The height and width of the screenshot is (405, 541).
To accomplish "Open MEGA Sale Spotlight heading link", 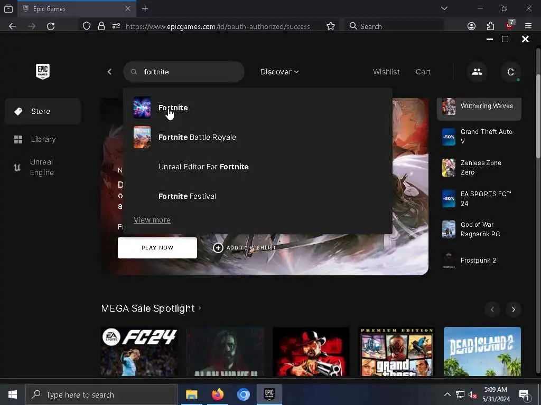I will click(151, 308).
